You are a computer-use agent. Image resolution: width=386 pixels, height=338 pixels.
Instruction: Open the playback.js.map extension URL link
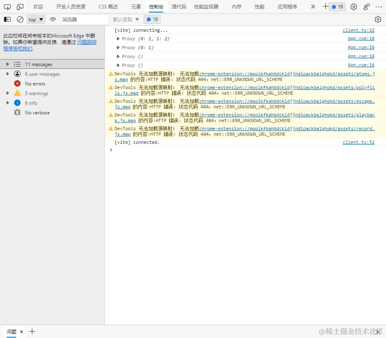pos(287,115)
